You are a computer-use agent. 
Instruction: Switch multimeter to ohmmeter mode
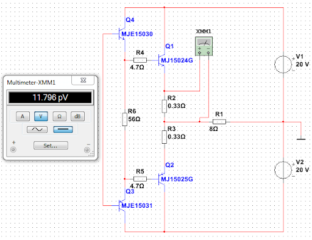59,116
